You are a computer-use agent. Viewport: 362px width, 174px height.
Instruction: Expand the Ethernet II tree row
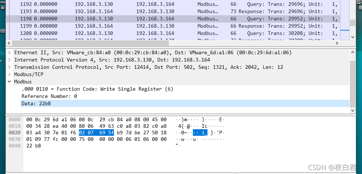coord(9,52)
